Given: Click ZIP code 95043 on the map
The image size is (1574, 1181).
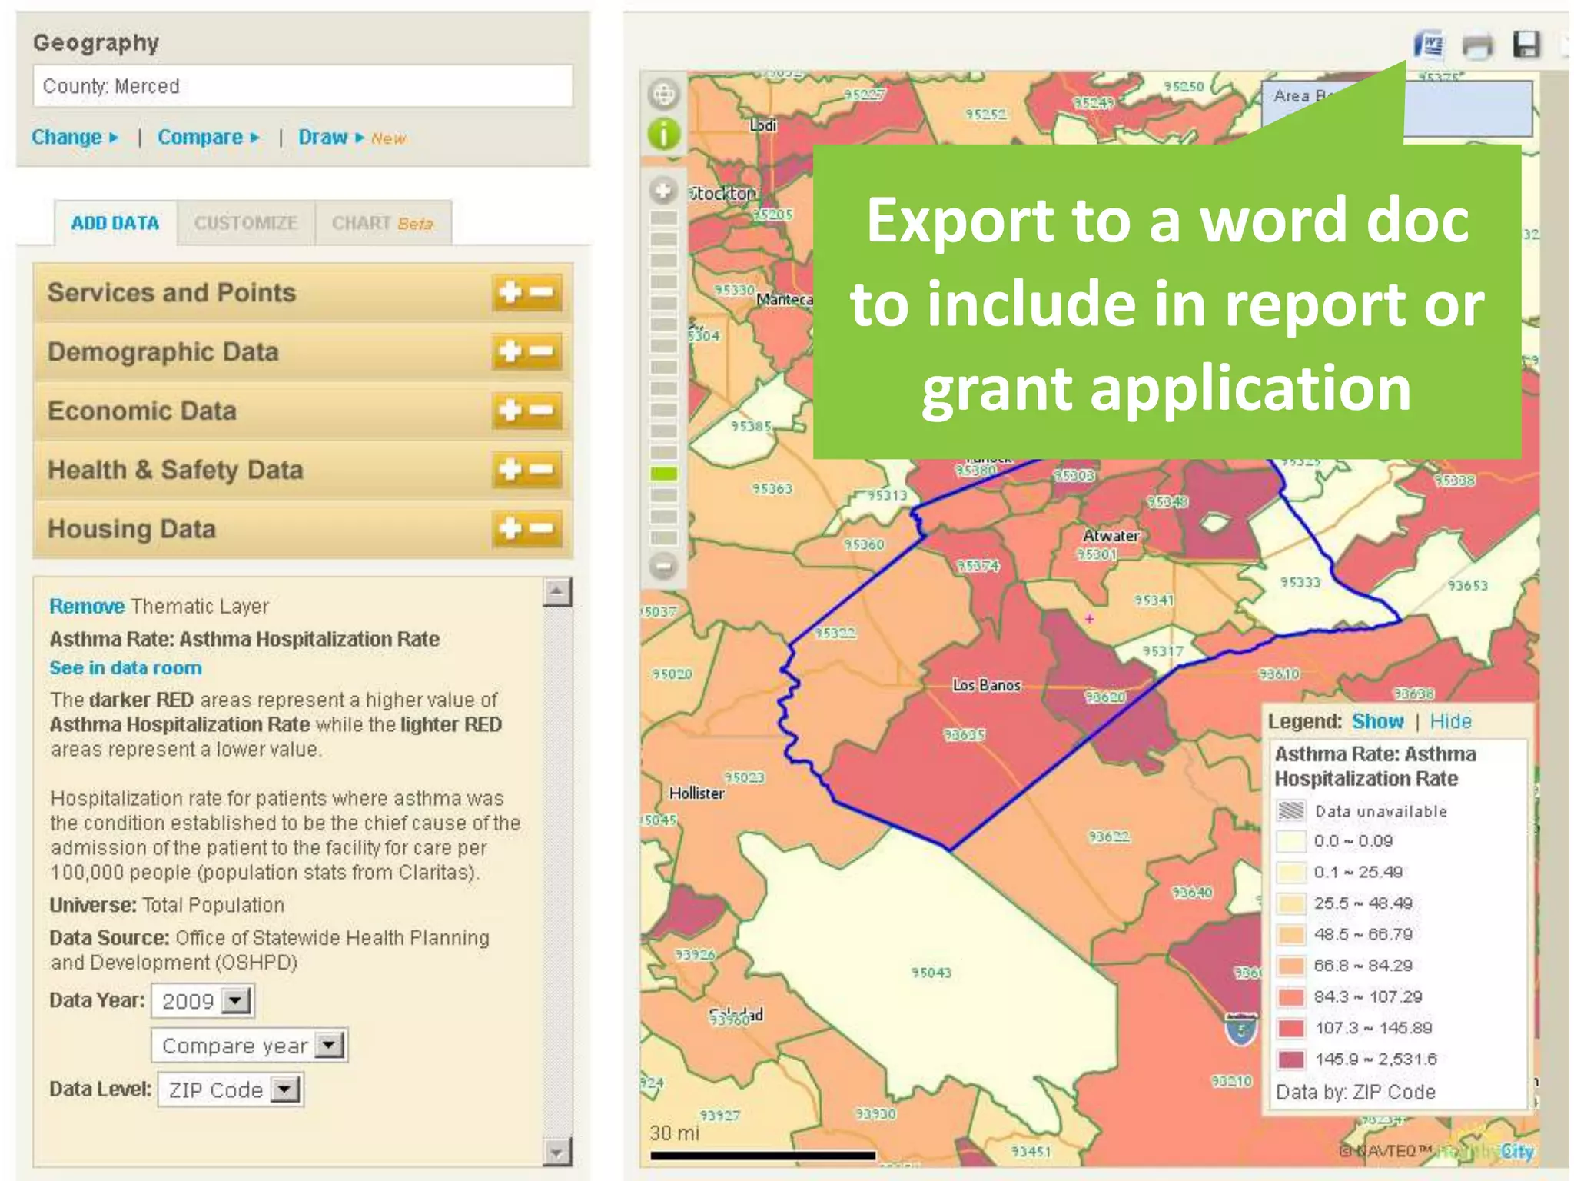Looking at the screenshot, I should pyautogui.click(x=931, y=973).
